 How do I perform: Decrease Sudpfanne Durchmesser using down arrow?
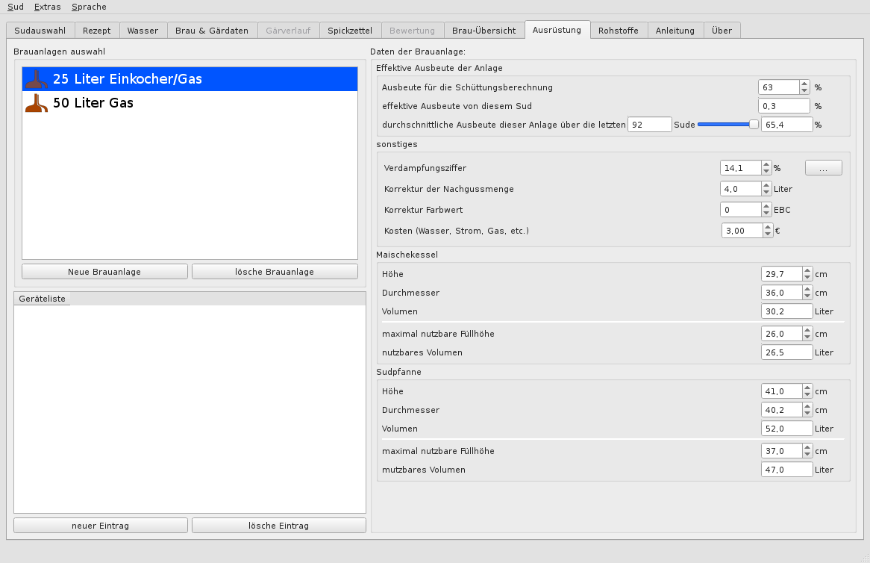807,414
